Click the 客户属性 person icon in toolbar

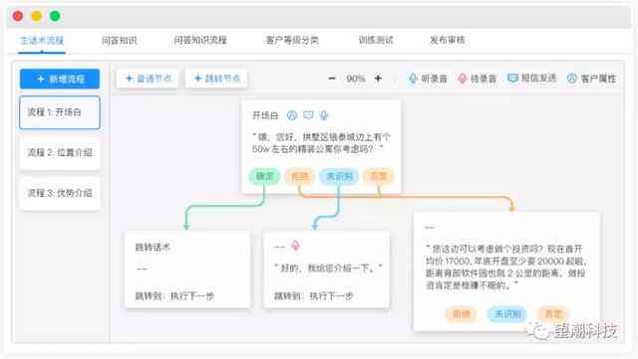(571, 78)
